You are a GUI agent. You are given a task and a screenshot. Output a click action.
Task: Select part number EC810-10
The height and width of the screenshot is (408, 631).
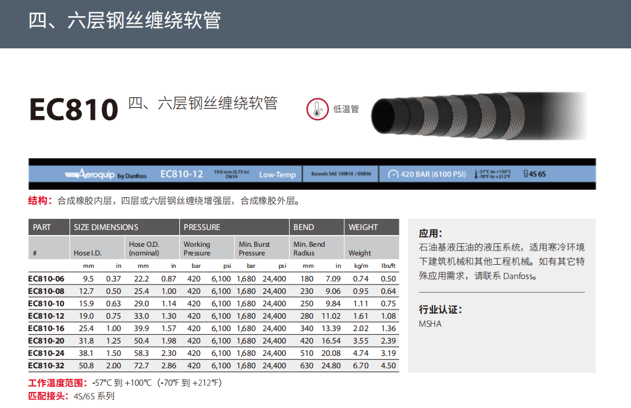(x=47, y=303)
